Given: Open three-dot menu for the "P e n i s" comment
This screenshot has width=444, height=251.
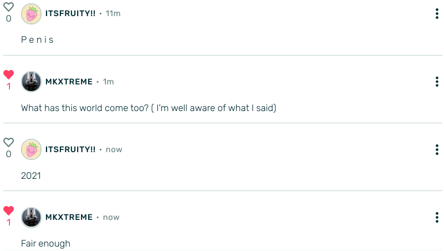Looking at the screenshot, I should pos(437,14).
